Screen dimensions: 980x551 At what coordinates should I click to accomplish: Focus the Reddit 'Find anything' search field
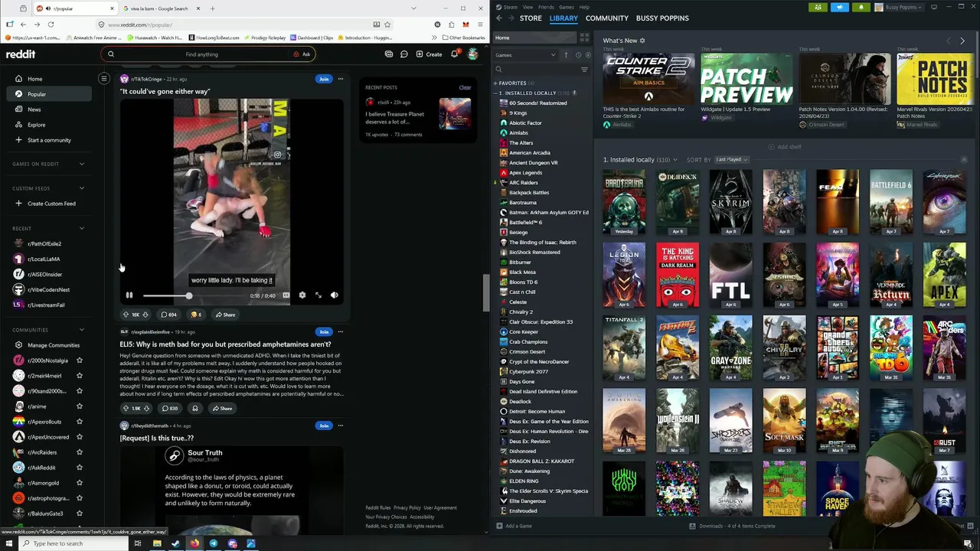(201, 54)
